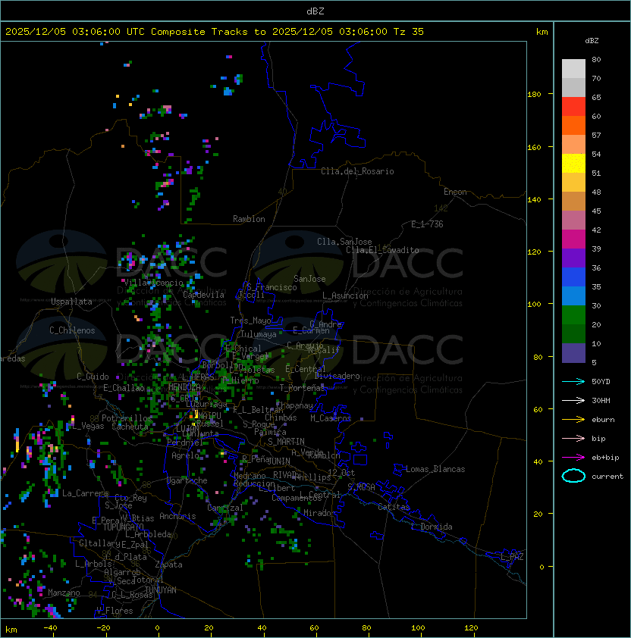
Task: Choose the gold 48-51 dBZ swatch
Action: 573,183
